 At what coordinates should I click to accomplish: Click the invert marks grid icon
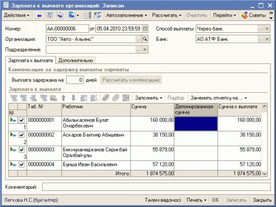pyautogui.click(x=126, y=98)
